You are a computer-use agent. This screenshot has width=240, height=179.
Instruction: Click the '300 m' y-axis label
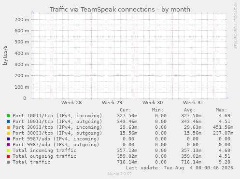coord(22,65)
